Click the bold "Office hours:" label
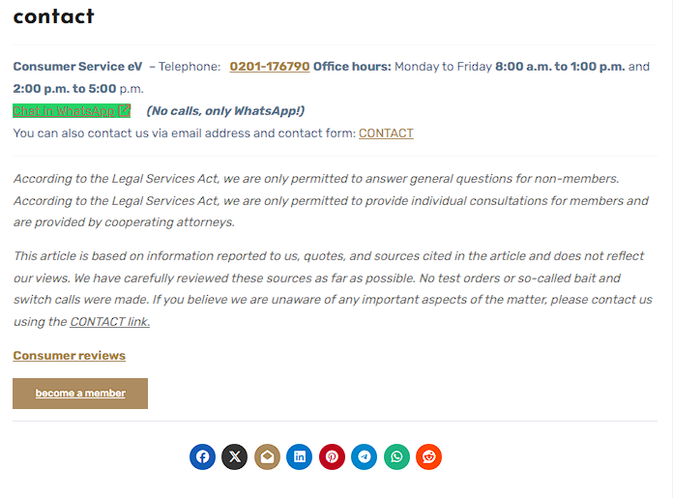The image size is (673, 498). 352,67
